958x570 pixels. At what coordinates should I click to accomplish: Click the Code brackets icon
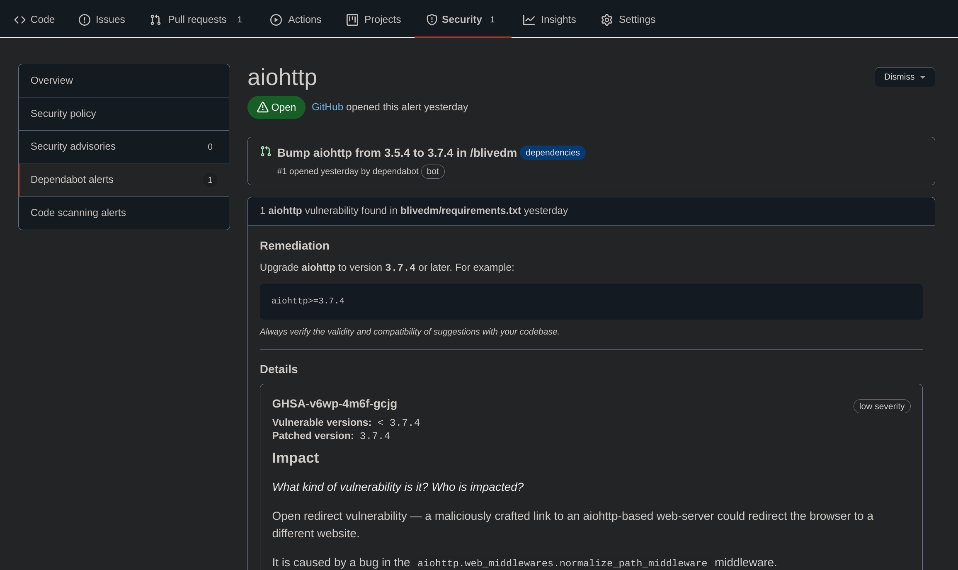(x=20, y=20)
